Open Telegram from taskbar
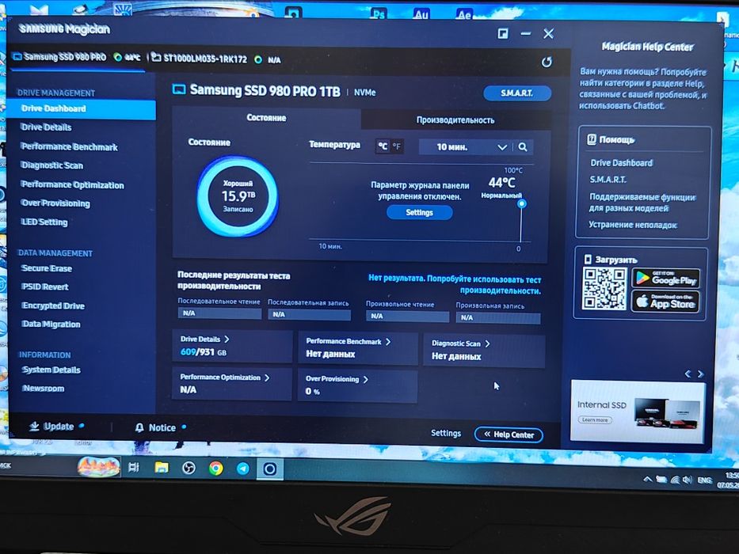Screen dimensions: 739x554 click(x=242, y=469)
